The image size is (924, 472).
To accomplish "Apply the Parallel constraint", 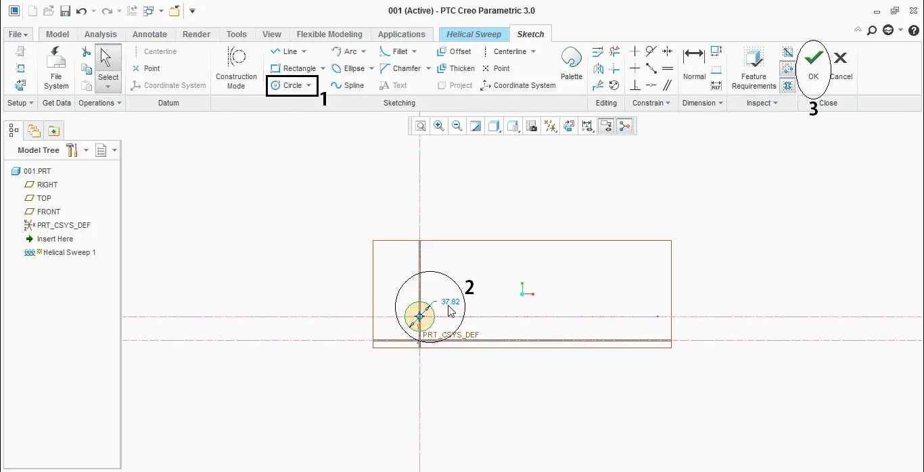I will point(666,85).
